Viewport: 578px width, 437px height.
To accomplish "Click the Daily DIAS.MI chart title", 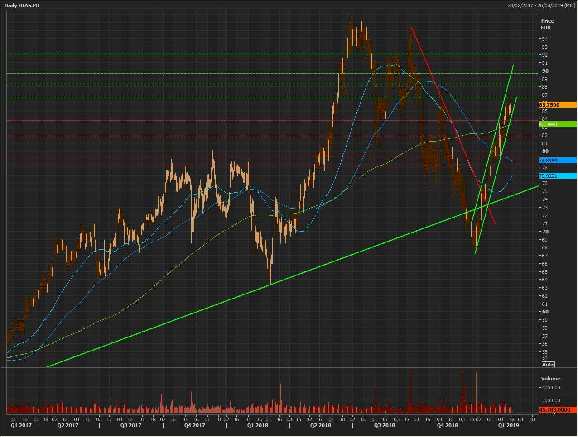I will point(25,5).
